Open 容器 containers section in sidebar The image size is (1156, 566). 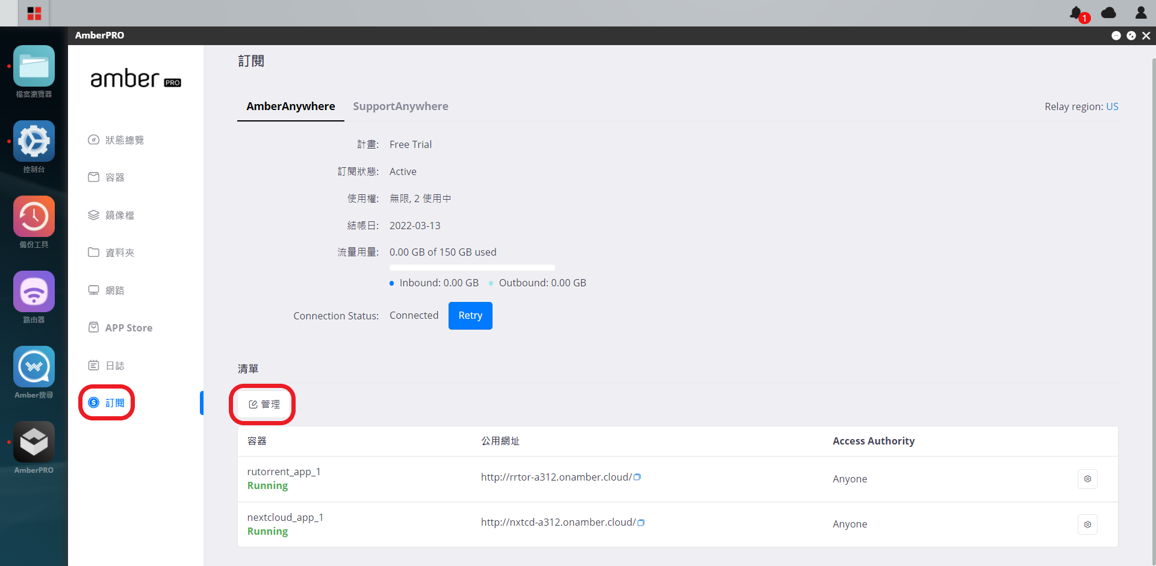107,177
